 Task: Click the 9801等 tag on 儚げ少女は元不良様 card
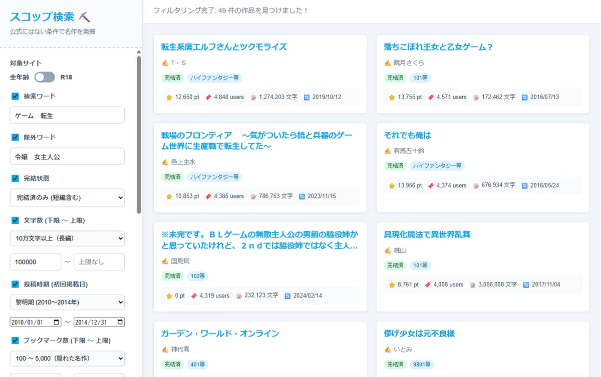pos(422,364)
